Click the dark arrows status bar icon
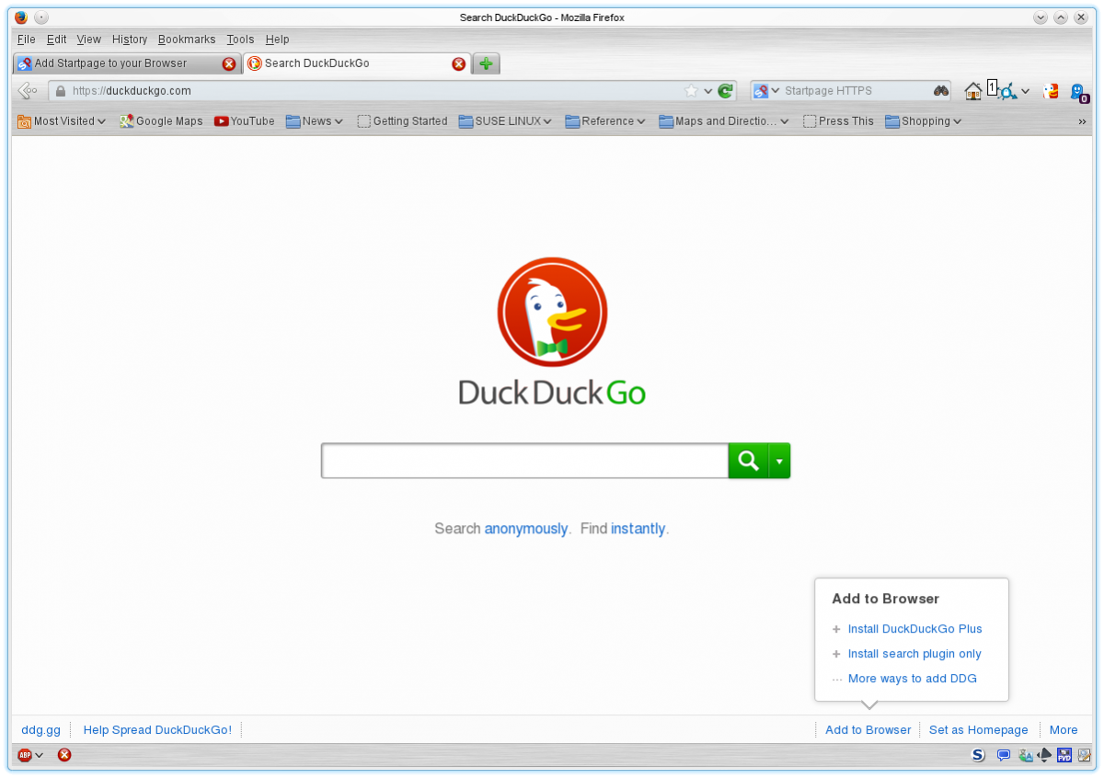This screenshot has width=1104, height=778. (x=1045, y=755)
